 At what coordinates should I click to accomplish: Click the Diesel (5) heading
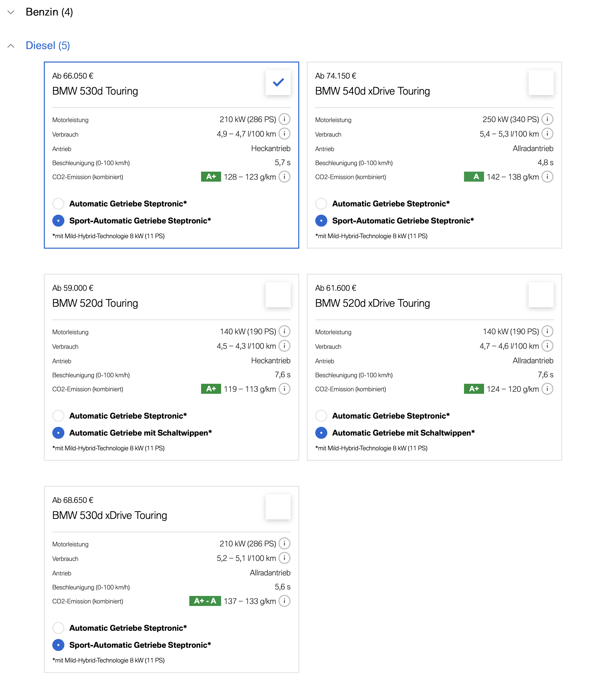pos(48,46)
